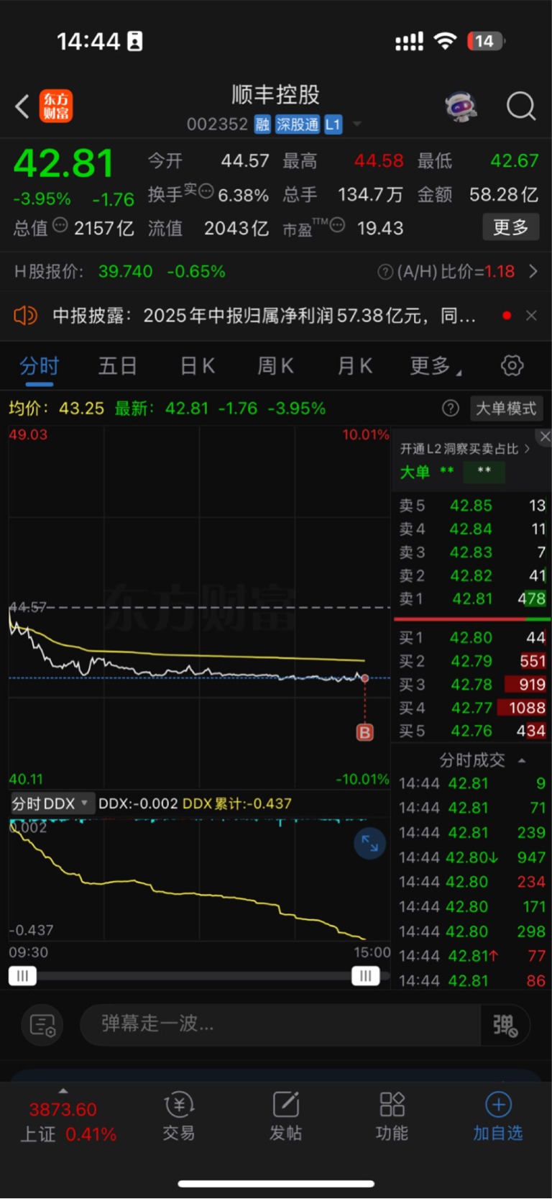The width and height of the screenshot is (552, 1199).
Task: Open 开通L2洞察买卖占比 link
Action: (465, 449)
